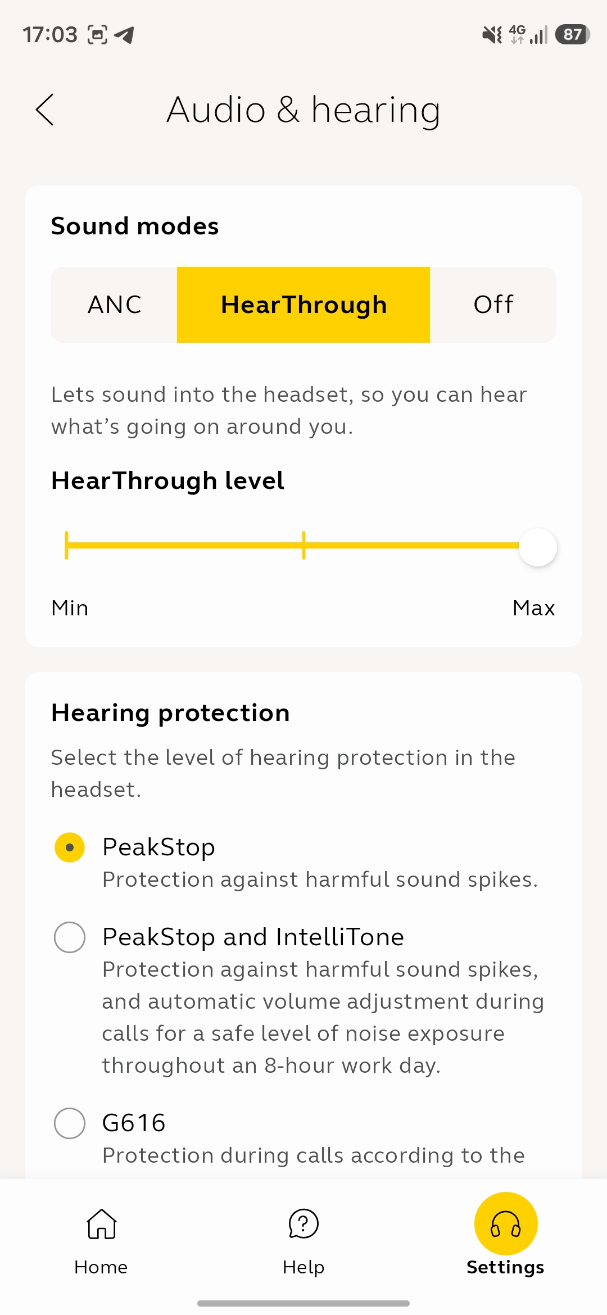Tap the Home label in navigation
The width and height of the screenshot is (607, 1315).
(101, 1267)
